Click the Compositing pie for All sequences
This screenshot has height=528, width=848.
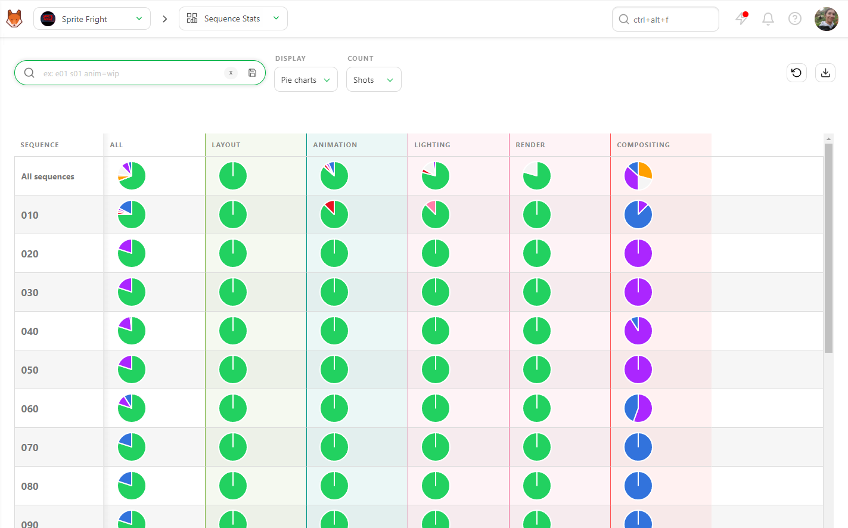pyautogui.click(x=638, y=176)
